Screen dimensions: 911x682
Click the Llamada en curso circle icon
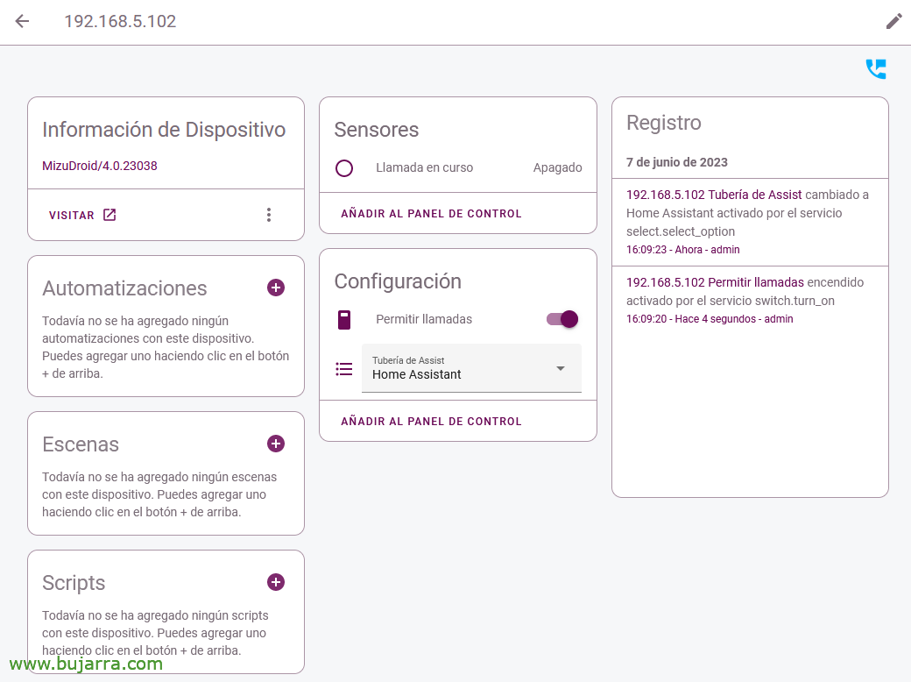[x=344, y=168]
